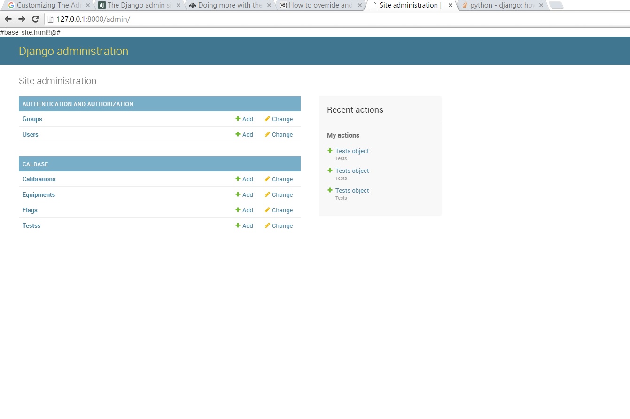
Task: Open the Authentication and Authorization section
Action: point(78,104)
